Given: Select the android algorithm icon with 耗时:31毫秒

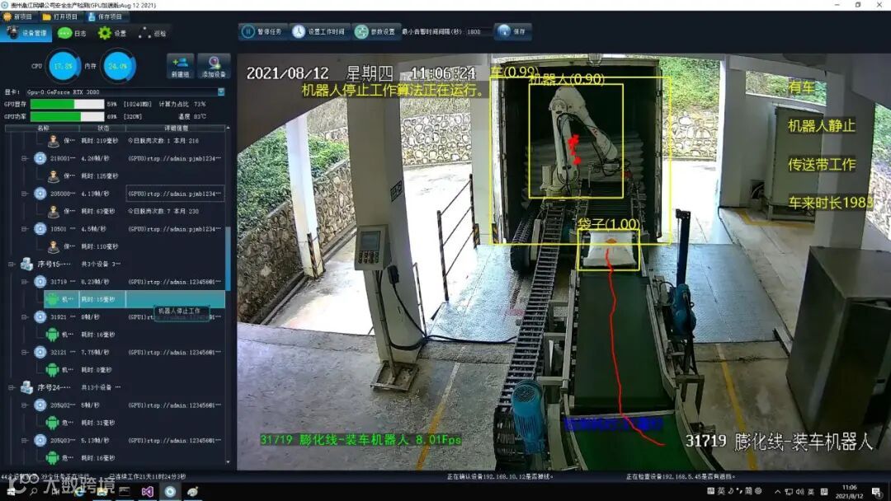Looking at the screenshot, I should tap(52, 423).
